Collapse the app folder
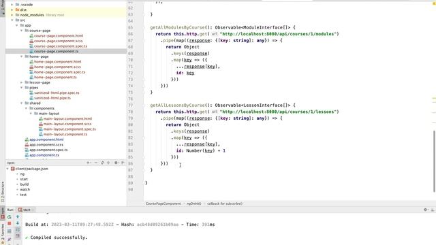This screenshot has height=245, width=436. click(x=16, y=25)
